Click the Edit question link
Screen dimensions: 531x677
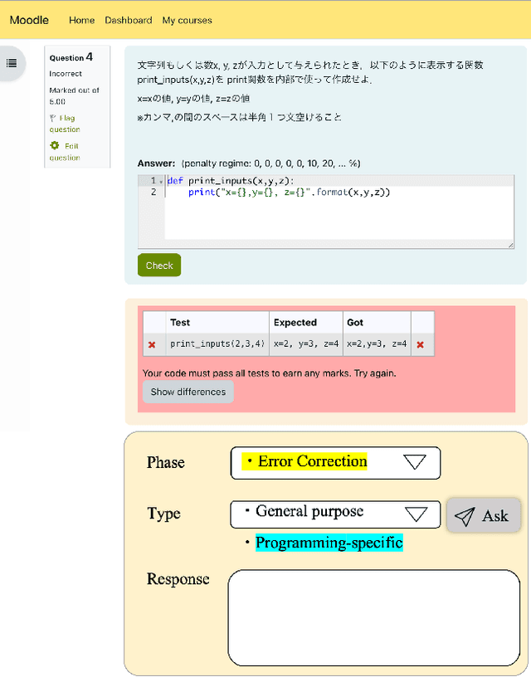[65, 152]
